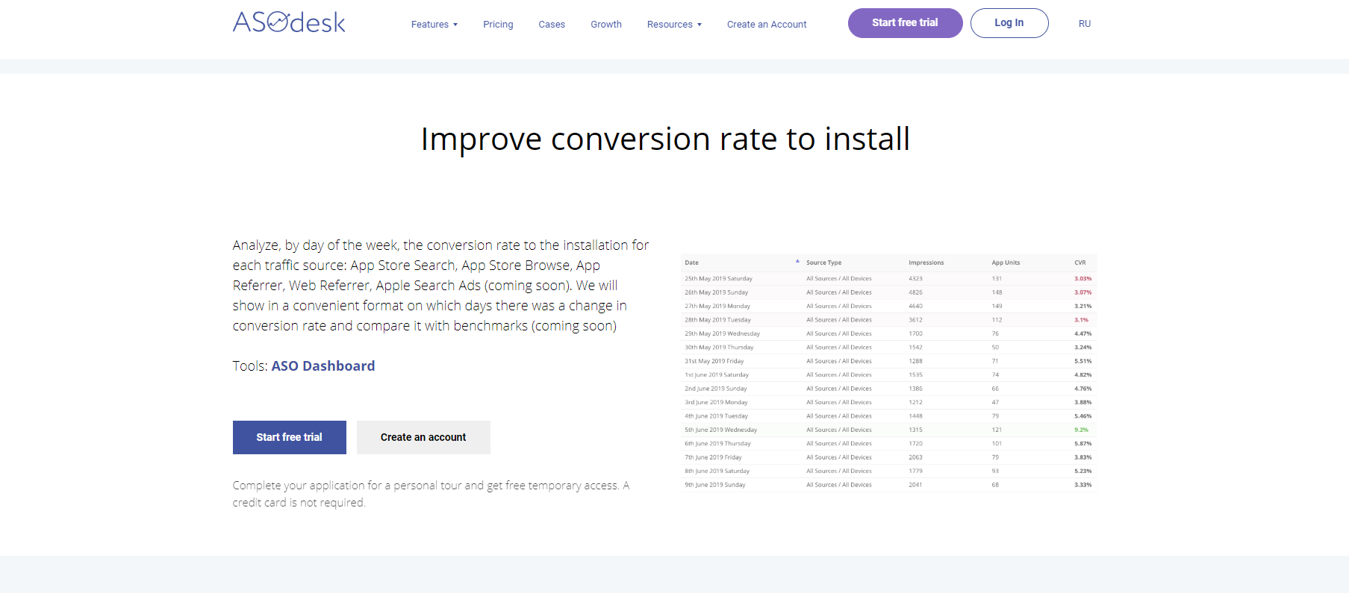This screenshot has width=1349, height=593.
Task: Open the Cases menu item
Action: pos(552,25)
